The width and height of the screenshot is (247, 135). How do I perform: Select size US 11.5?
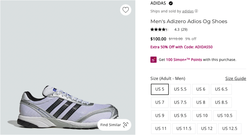pos(184,128)
